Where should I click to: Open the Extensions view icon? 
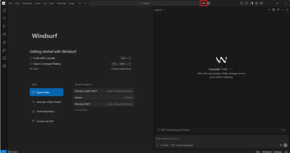[x=4, y=66]
